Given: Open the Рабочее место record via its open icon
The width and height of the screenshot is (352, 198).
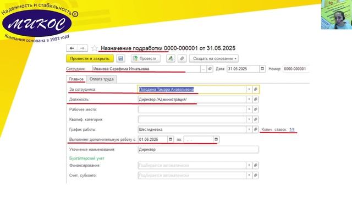Looking at the screenshot, I should [255, 109].
